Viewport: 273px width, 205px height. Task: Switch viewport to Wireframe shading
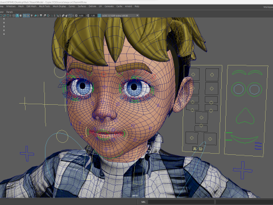(x=14, y=15)
